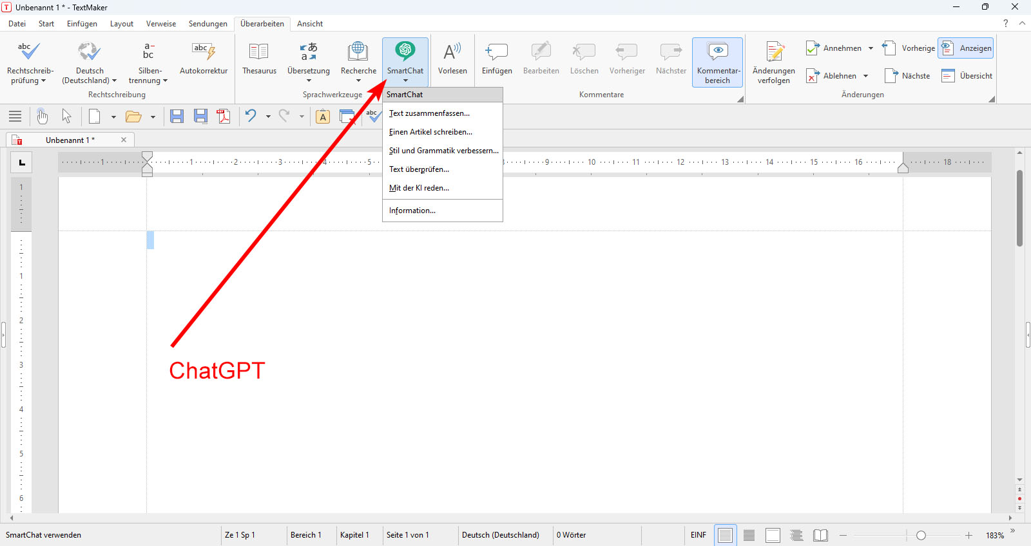The width and height of the screenshot is (1031, 546).
Task: Click the Autokorrektur icon
Action: pos(204,53)
